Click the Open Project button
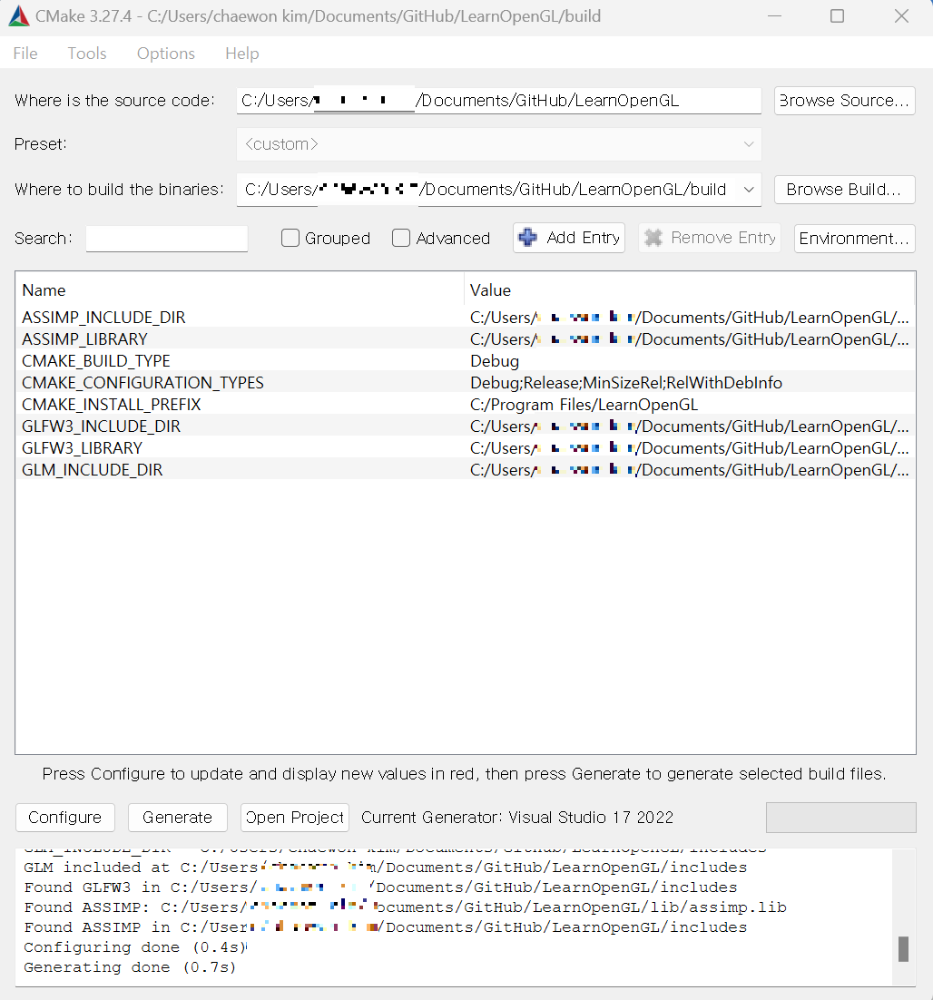Screen dimensions: 933x1000 click(x=295, y=818)
